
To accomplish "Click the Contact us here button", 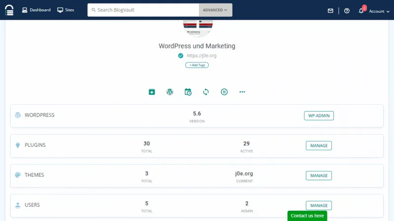I will [x=307, y=216].
